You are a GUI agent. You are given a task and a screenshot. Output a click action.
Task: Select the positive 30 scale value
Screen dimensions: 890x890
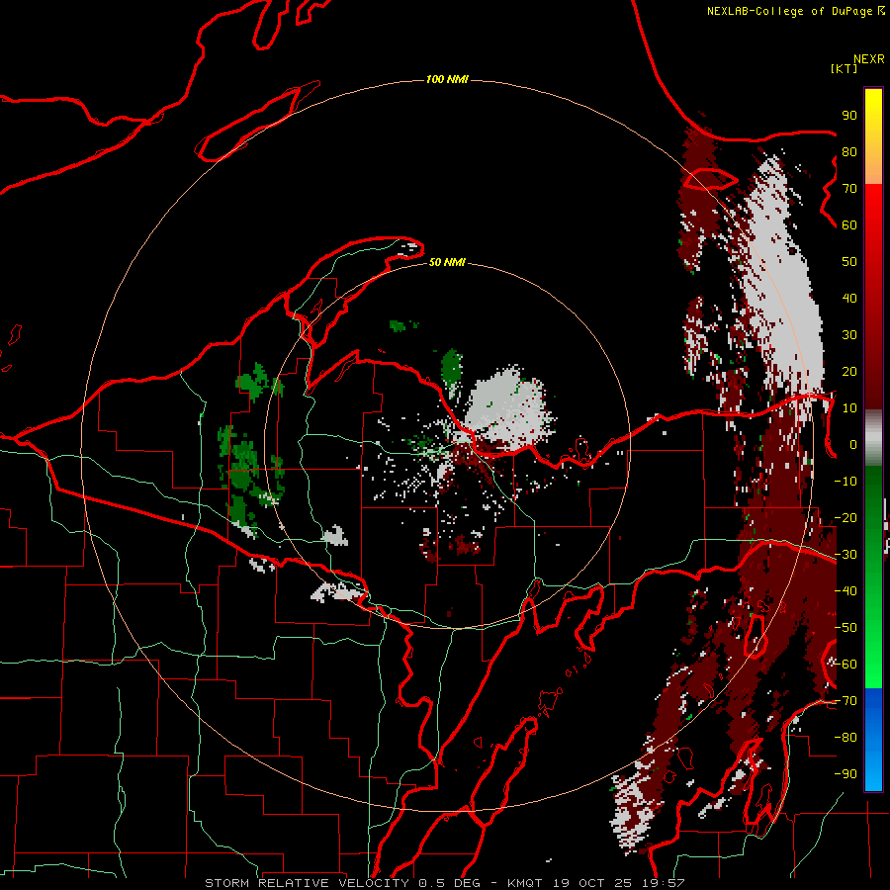coord(849,335)
